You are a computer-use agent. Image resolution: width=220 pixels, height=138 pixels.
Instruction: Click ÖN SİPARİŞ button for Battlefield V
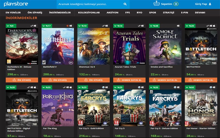(x=58, y=80)
